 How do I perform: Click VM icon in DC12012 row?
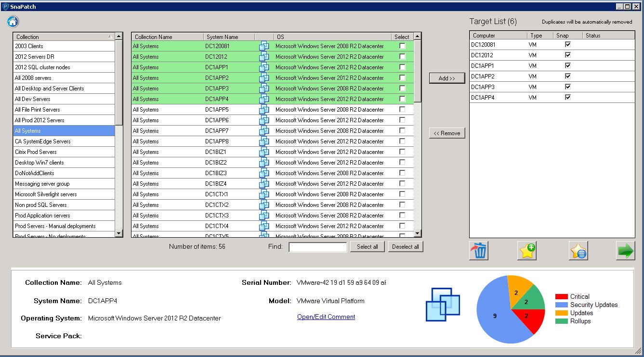264,57
